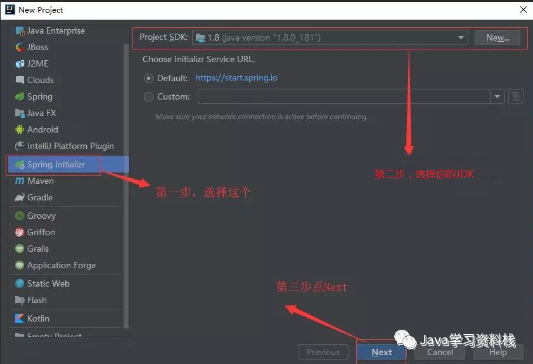The height and width of the screenshot is (364, 533).
Task: Click the Static Web globe icon
Action: [20, 283]
